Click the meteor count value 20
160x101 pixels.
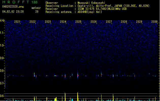coord(37,12)
